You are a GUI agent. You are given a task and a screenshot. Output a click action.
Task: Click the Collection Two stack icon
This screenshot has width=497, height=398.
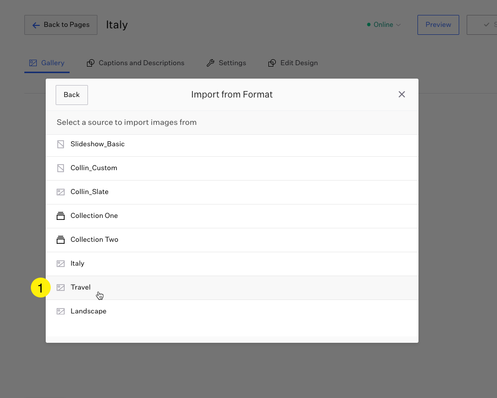click(61, 240)
